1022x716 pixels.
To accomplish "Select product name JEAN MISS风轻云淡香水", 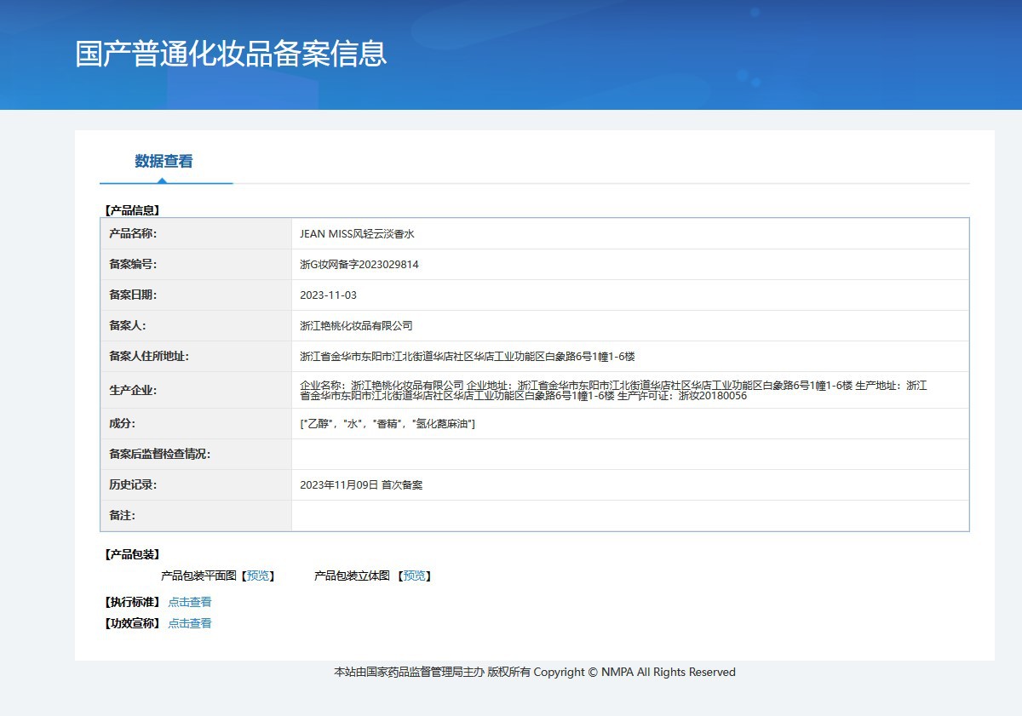I will point(357,233).
